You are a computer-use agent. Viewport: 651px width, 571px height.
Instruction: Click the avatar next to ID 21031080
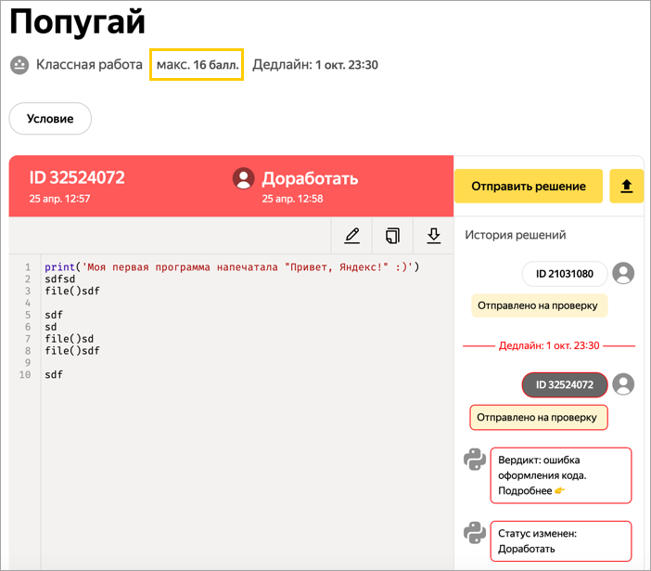[x=624, y=273]
